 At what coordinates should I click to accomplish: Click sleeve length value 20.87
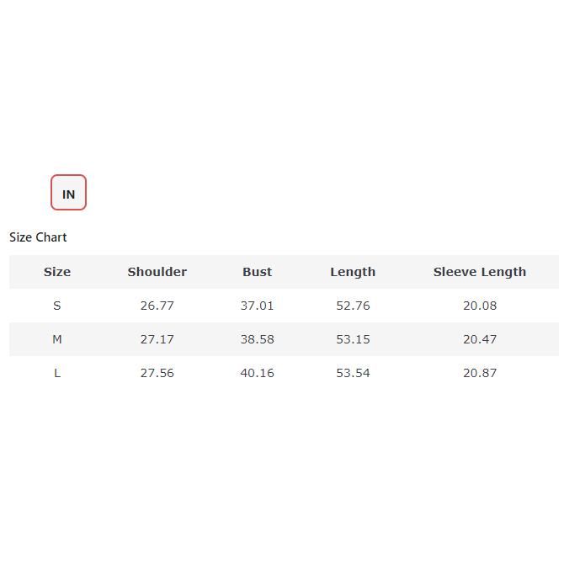479,373
